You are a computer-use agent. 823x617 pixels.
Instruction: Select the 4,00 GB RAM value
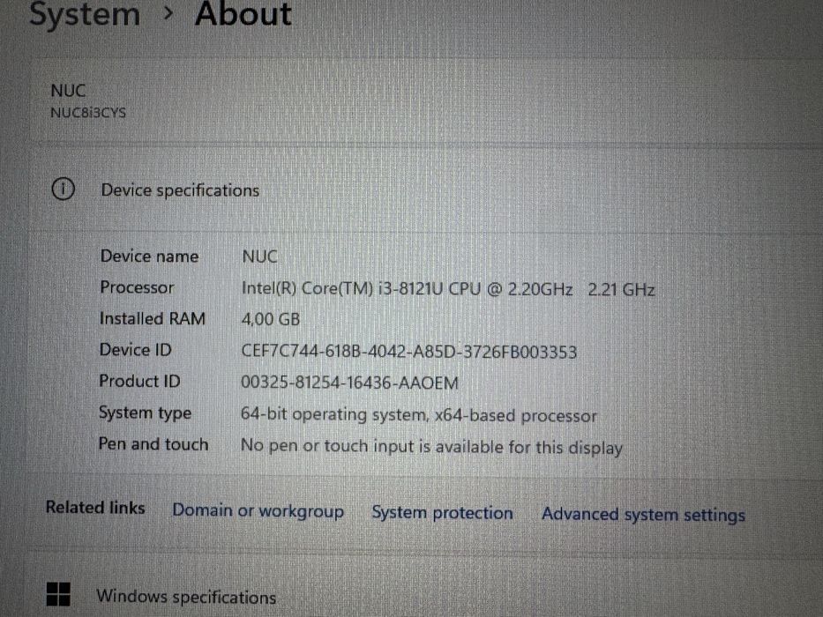[x=270, y=319]
